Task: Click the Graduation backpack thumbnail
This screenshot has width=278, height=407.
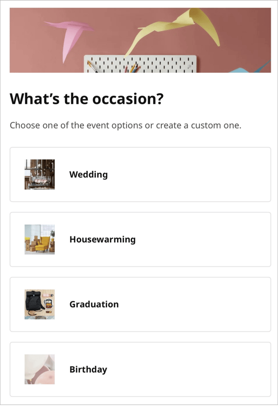Action: [40, 304]
